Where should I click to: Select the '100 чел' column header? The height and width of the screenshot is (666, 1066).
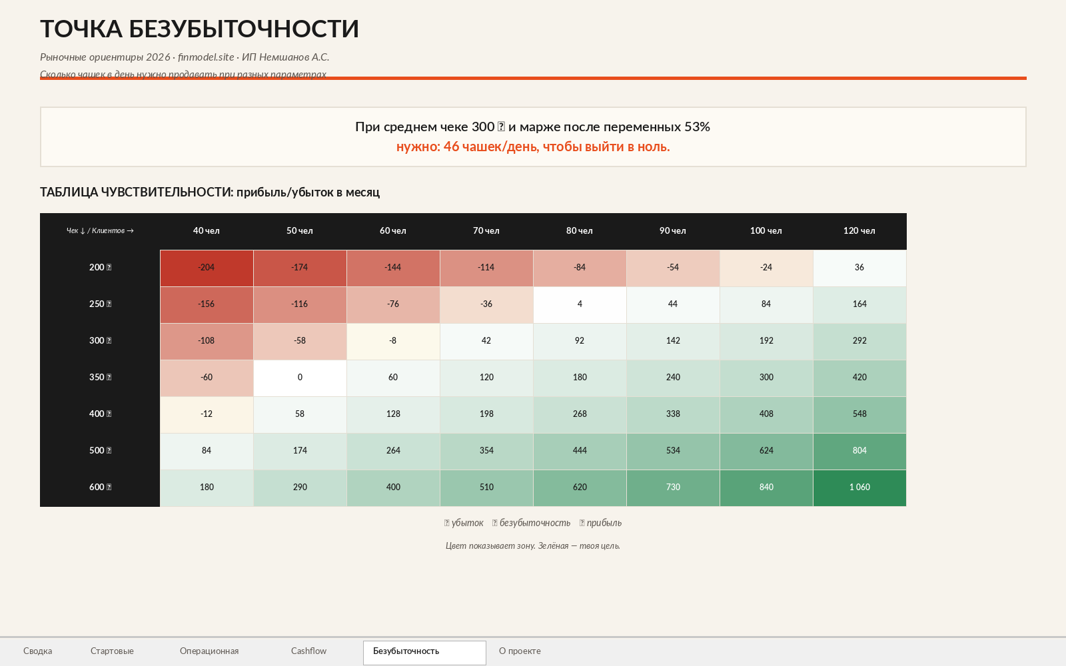point(766,231)
